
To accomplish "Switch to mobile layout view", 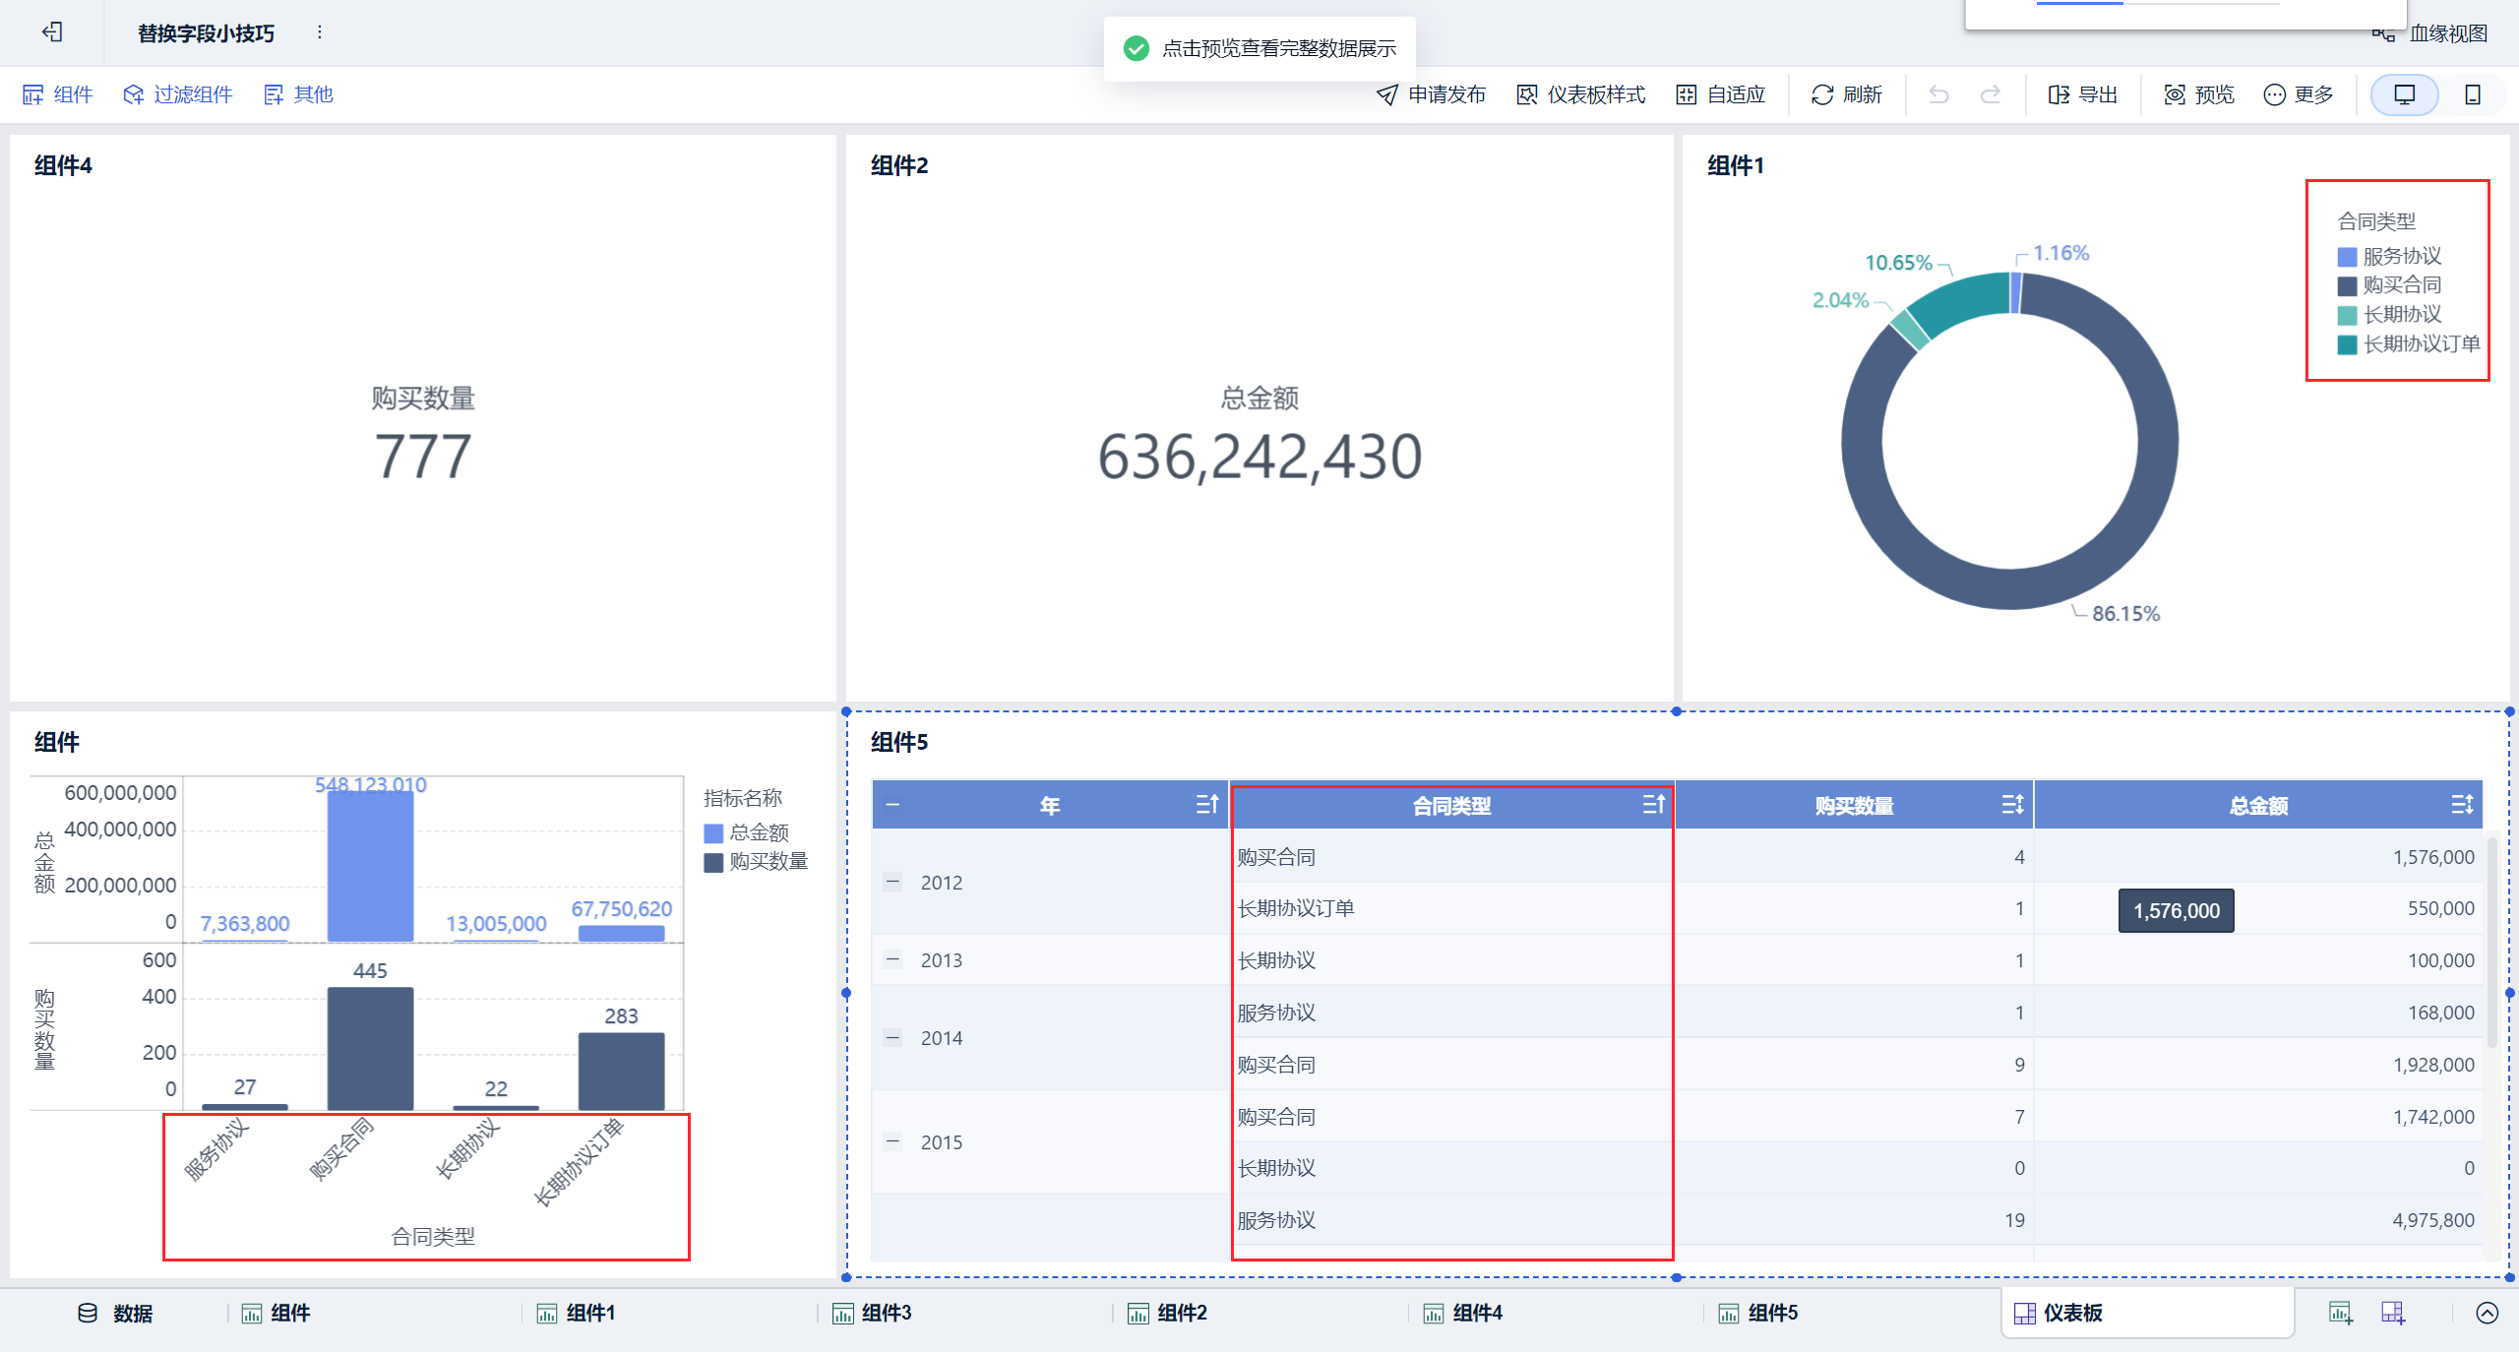I will [x=2472, y=94].
